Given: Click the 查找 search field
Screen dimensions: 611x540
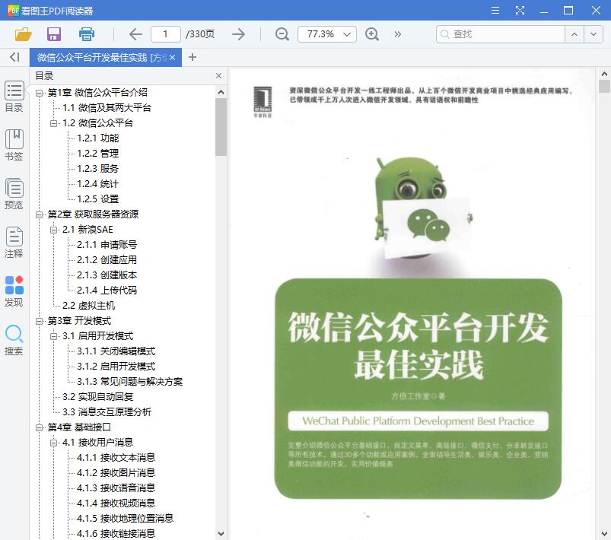Looking at the screenshot, I should tap(501, 34).
